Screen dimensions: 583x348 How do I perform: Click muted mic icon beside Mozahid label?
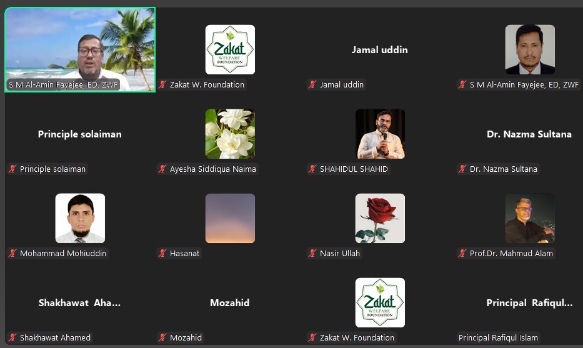click(x=162, y=337)
